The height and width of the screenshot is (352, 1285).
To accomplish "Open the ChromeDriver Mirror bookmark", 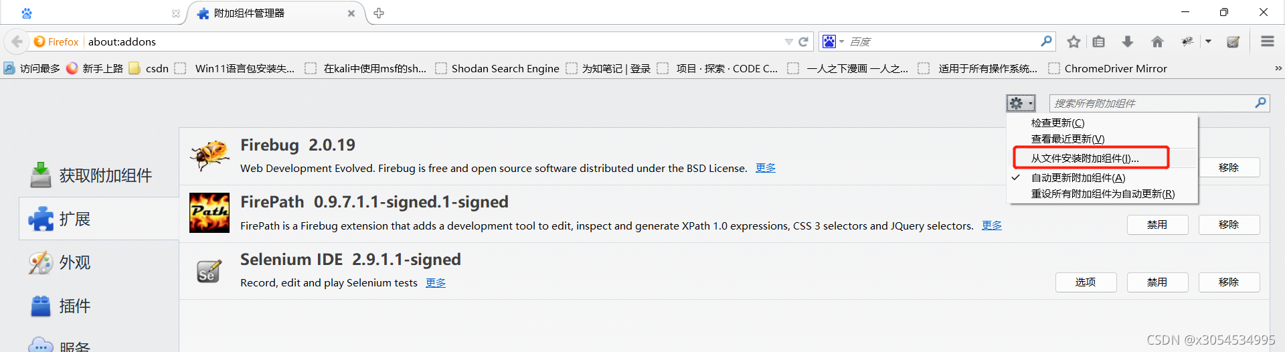I will coord(1108,68).
